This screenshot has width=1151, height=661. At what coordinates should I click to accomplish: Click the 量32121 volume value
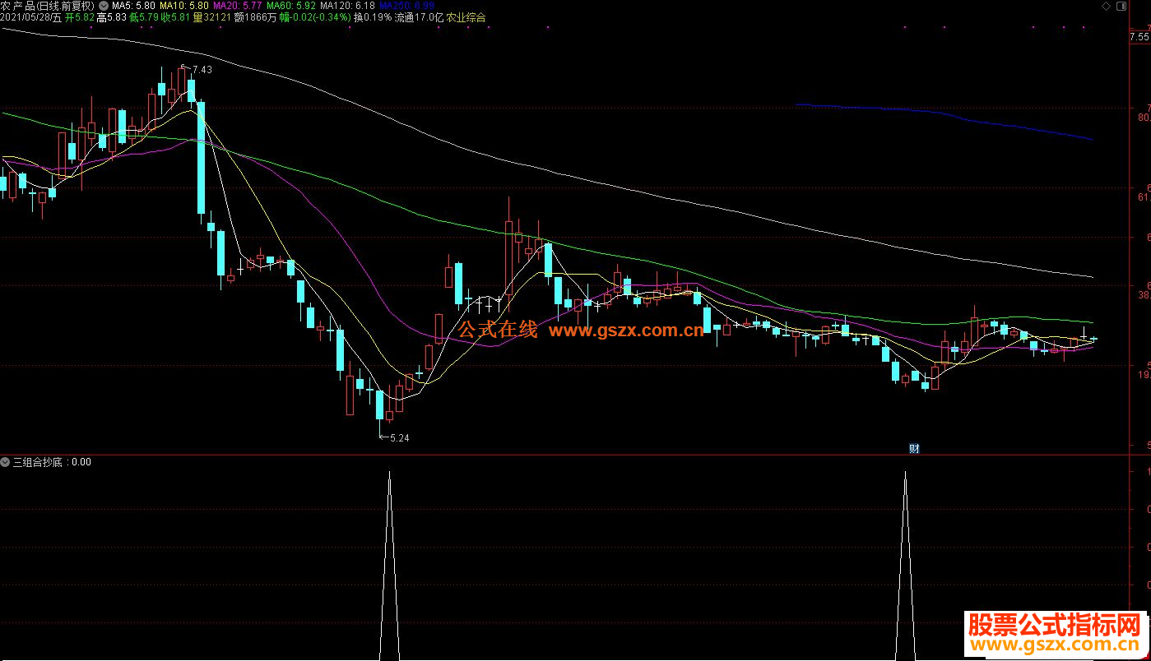[x=212, y=16]
